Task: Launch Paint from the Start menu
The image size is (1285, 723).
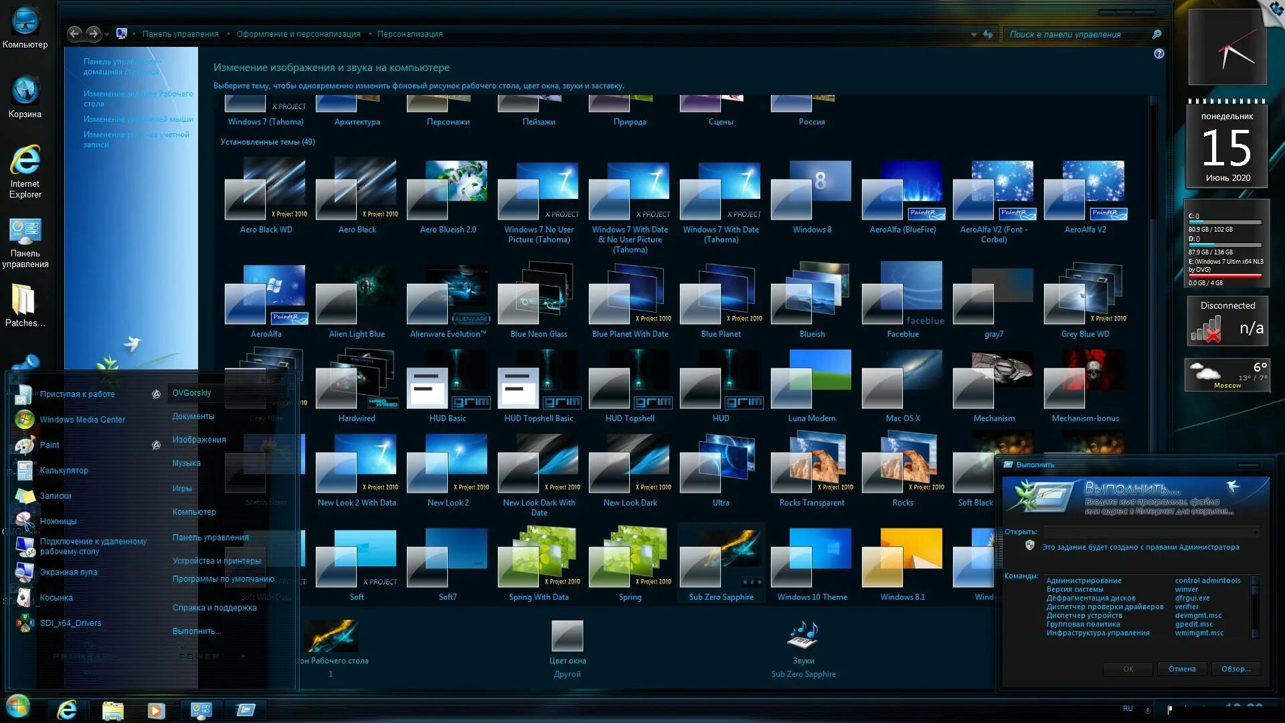Action: (50, 445)
